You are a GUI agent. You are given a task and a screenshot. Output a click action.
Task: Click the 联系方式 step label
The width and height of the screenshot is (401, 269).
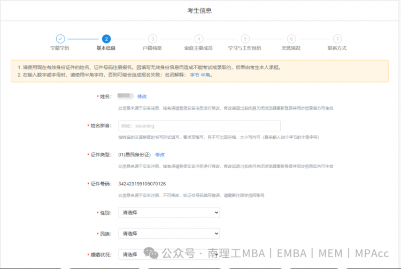337,48
